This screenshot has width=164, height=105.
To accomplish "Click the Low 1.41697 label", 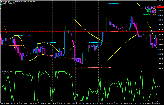I will click(152, 13).
